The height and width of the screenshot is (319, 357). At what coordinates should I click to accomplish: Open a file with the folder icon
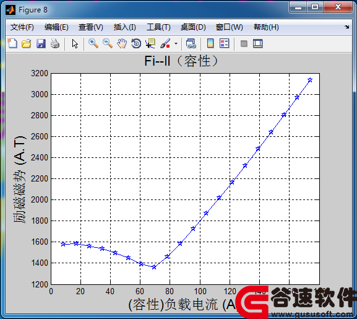pyautogui.click(x=27, y=43)
